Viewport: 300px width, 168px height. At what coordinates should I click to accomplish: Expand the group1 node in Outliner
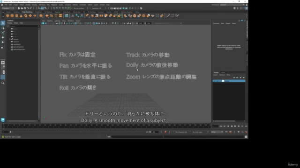pyautogui.click(x=10, y=39)
